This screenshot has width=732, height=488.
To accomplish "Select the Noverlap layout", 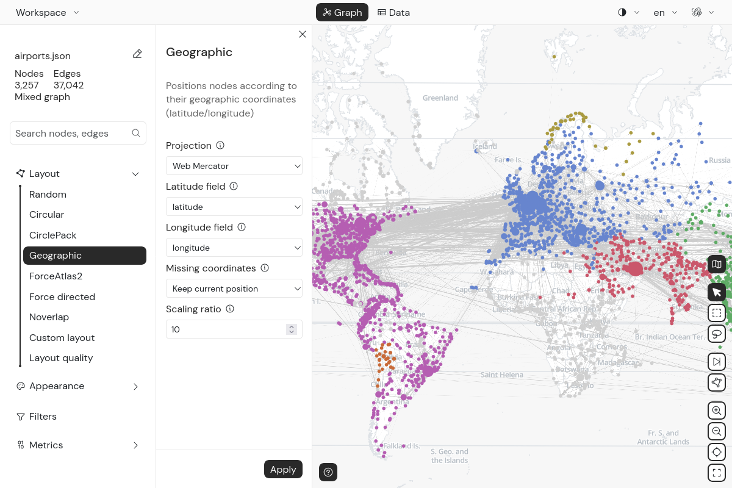I will (x=85, y=317).
